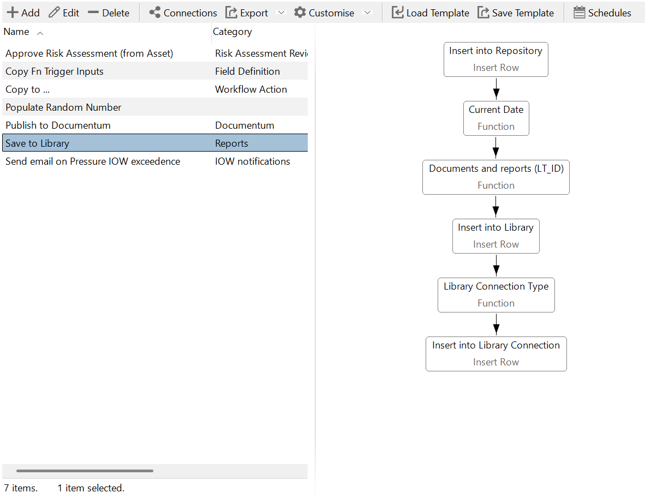Select the Current Date function node

click(x=496, y=118)
